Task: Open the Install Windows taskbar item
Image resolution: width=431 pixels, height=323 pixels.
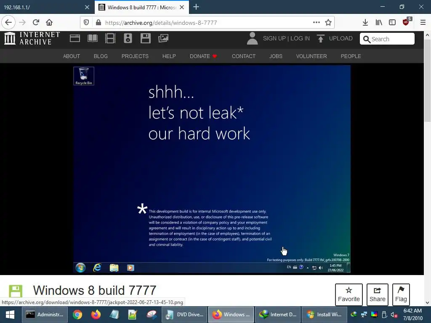Action: [x=325, y=315]
